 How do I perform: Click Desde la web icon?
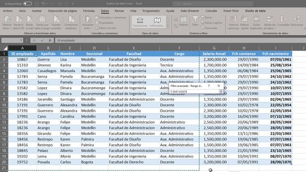[x=29, y=23]
